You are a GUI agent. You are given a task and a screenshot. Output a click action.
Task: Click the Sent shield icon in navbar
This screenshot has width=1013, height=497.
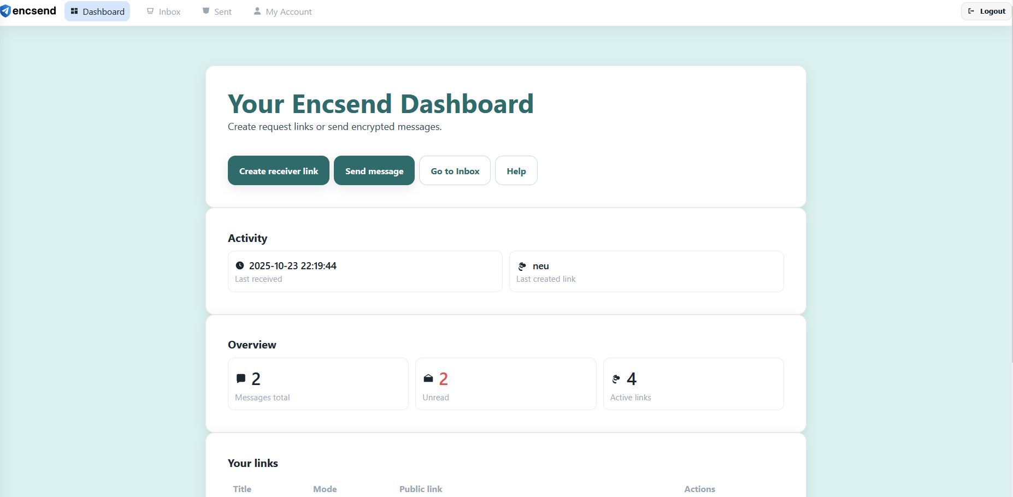[x=206, y=10]
